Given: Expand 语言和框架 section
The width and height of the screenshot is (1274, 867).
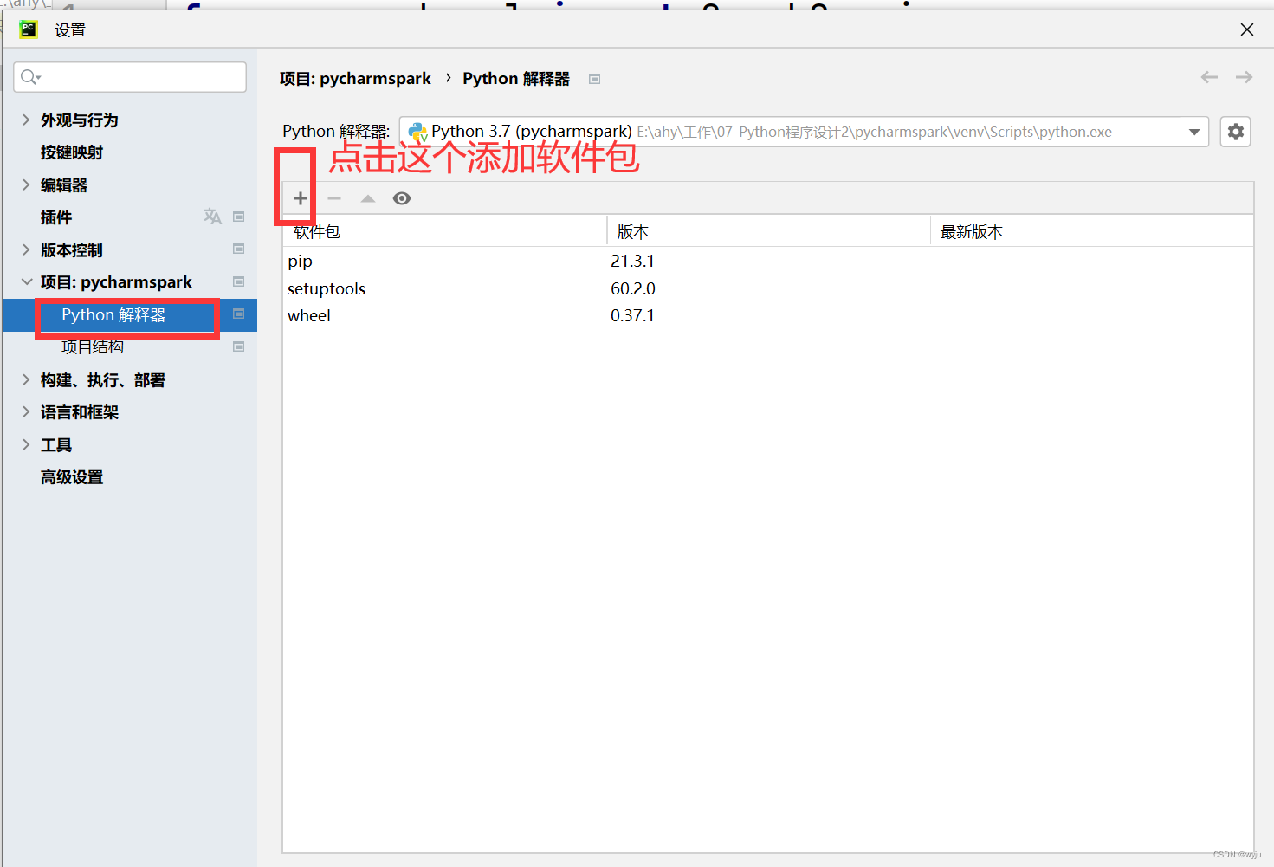Looking at the screenshot, I should click(26, 412).
